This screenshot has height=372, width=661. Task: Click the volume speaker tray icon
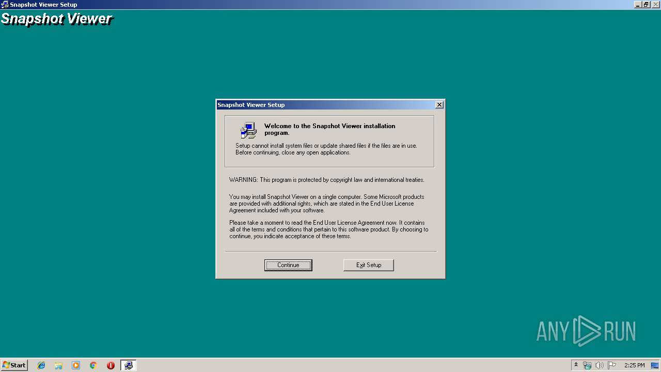[x=599, y=365]
